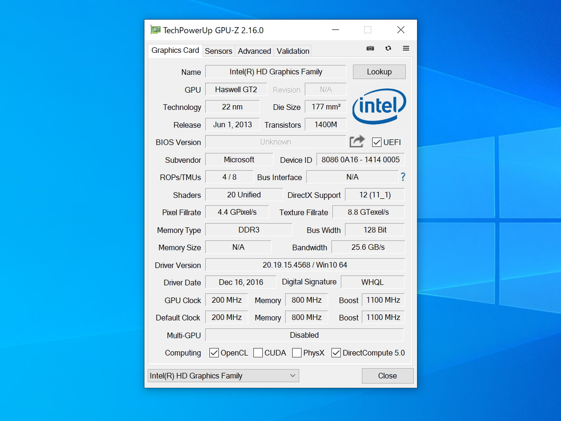Image resolution: width=561 pixels, height=421 pixels.
Task: Click the Device ID 8086 0A16 - 1414 0005
Action: coord(360,160)
